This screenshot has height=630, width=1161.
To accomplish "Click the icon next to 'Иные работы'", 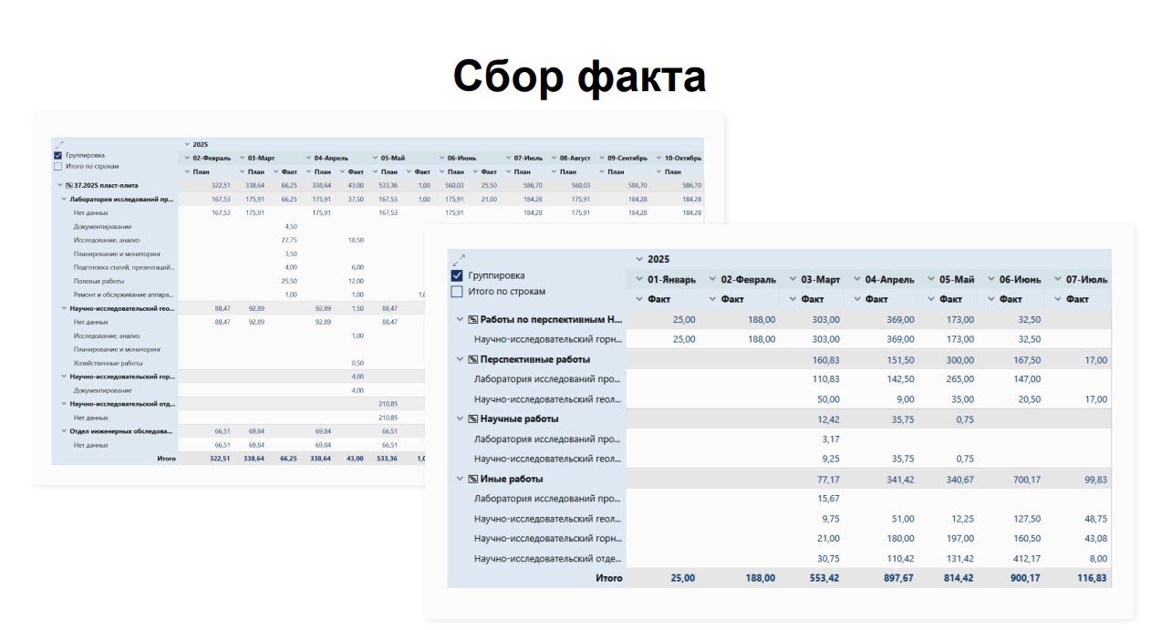I will click(472, 479).
